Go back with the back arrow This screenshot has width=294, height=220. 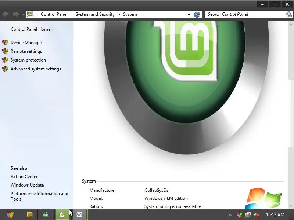point(6,14)
